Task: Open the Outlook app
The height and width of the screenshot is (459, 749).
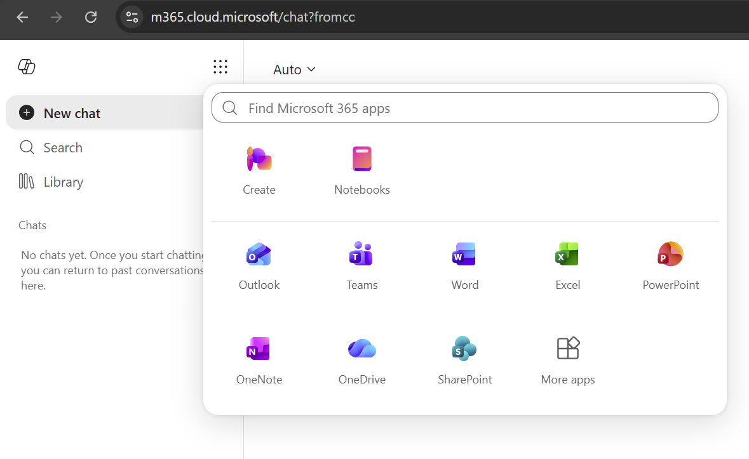Action: (x=259, y=266)
